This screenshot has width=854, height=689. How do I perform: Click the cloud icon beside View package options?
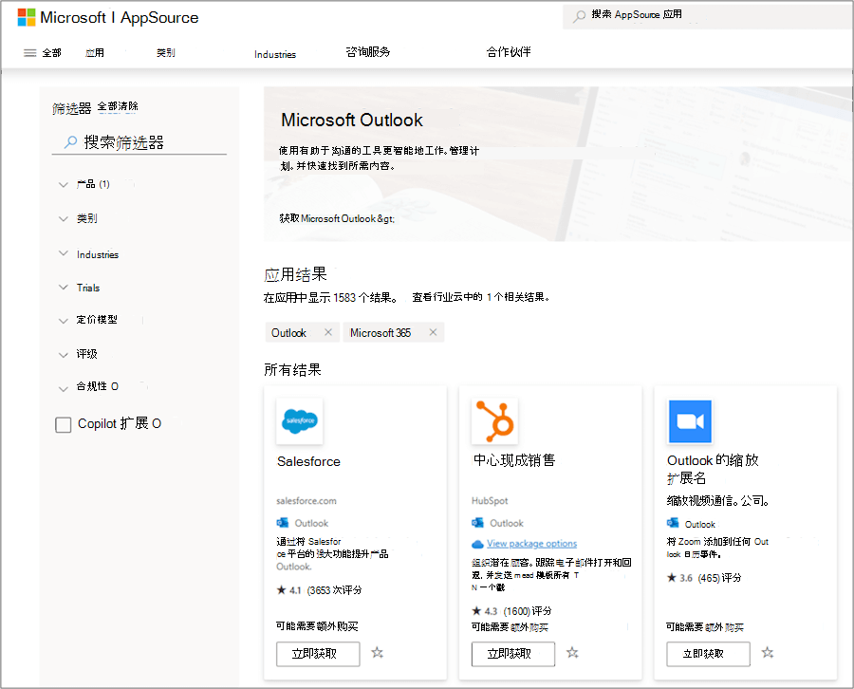[x=477, y=544]
